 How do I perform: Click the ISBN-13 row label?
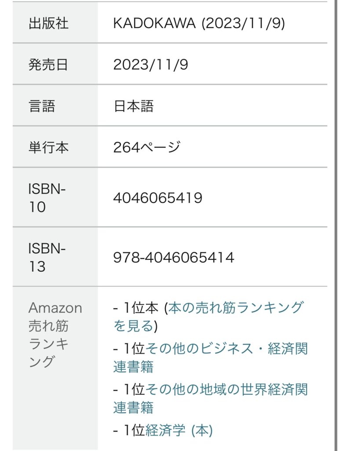tap(47, 257)
